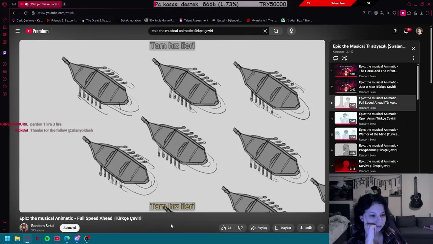Open Spotify from taskbar

[x=47, y=239]
